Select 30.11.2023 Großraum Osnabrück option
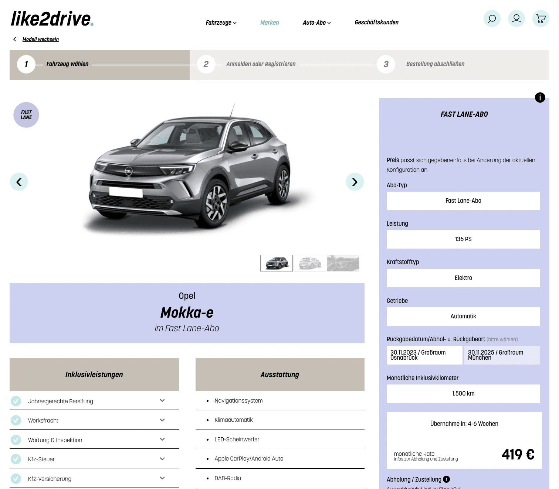 coord(424,355)
